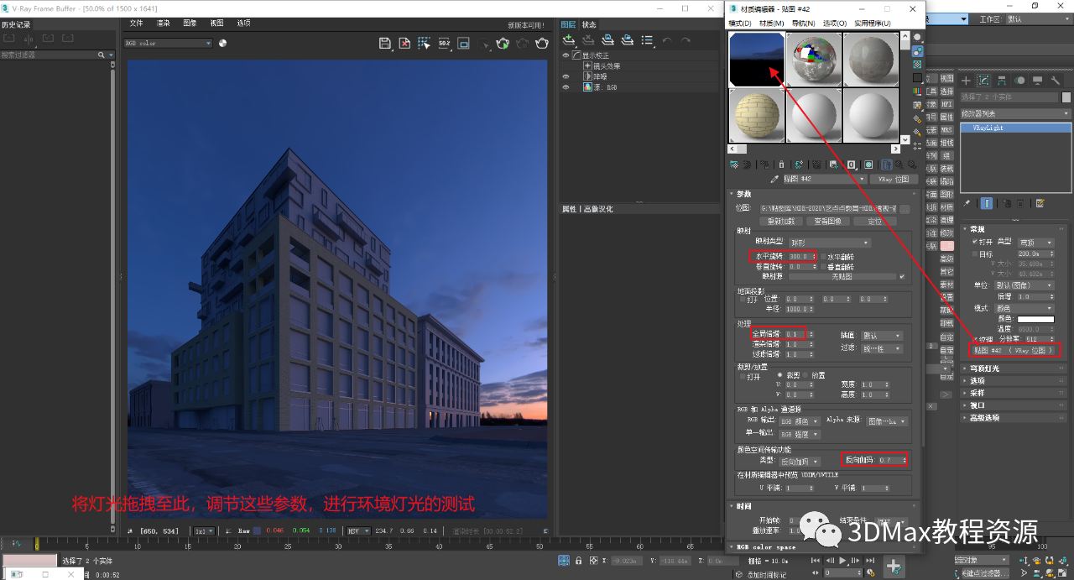
Task: Expand the 高级选项 rollout
Action: (984, 417)
